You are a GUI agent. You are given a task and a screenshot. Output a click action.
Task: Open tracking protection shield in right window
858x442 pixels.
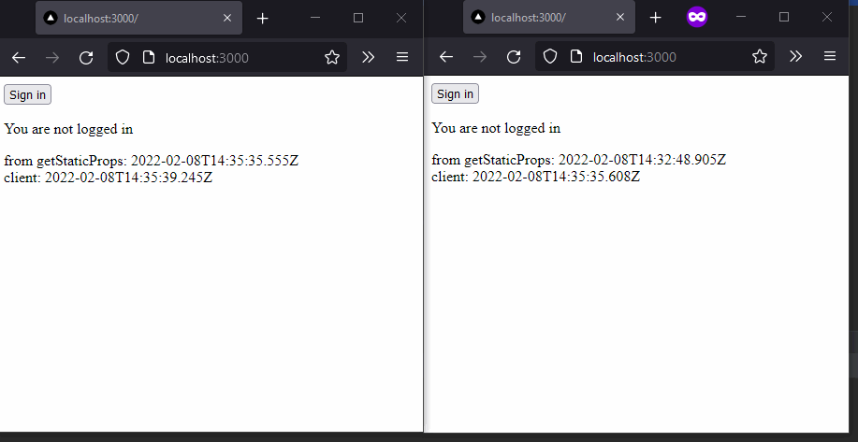tap(550, 56)
